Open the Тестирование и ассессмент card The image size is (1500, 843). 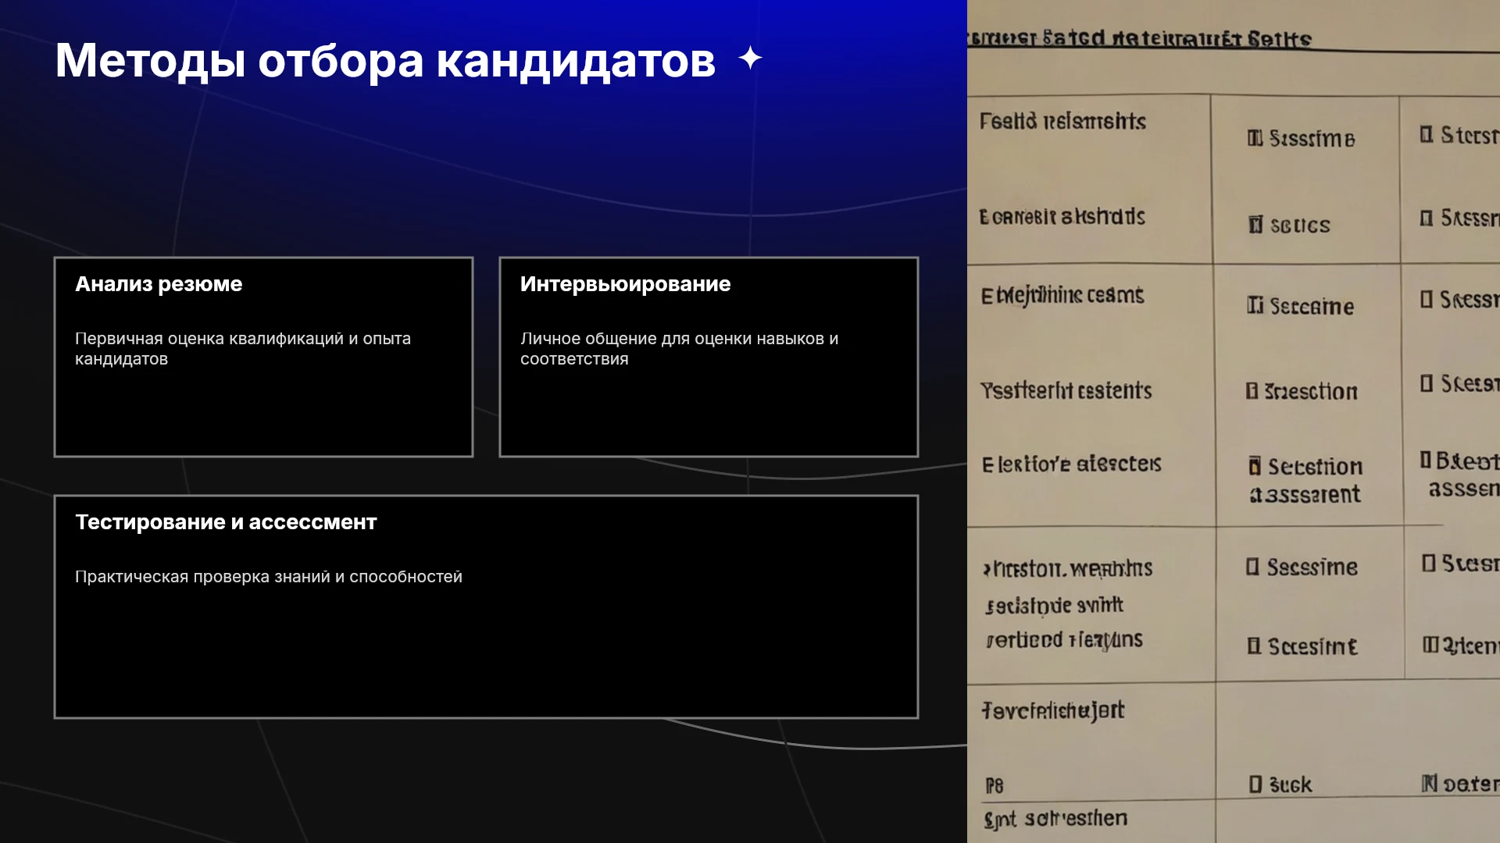point(486,606)
